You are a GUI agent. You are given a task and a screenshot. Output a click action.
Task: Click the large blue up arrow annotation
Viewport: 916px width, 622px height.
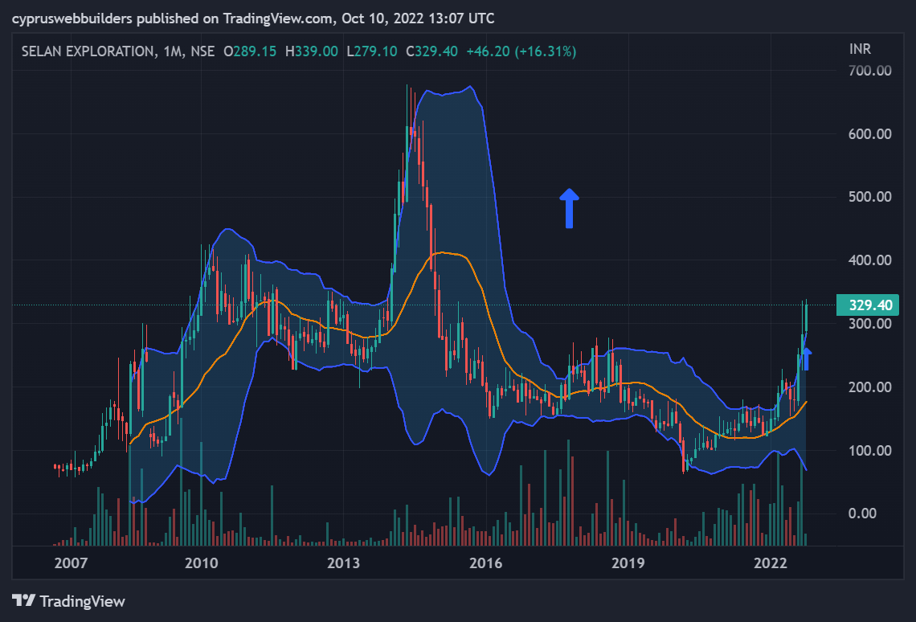569,208
